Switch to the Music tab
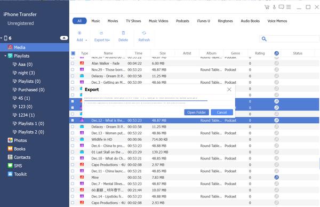This screenshot has height=207, width=320. tap(95, 21)
